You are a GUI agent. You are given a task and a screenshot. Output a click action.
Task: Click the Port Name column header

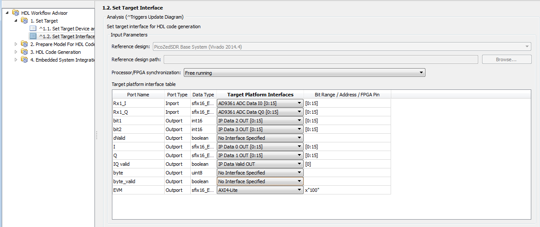point(138,95)
